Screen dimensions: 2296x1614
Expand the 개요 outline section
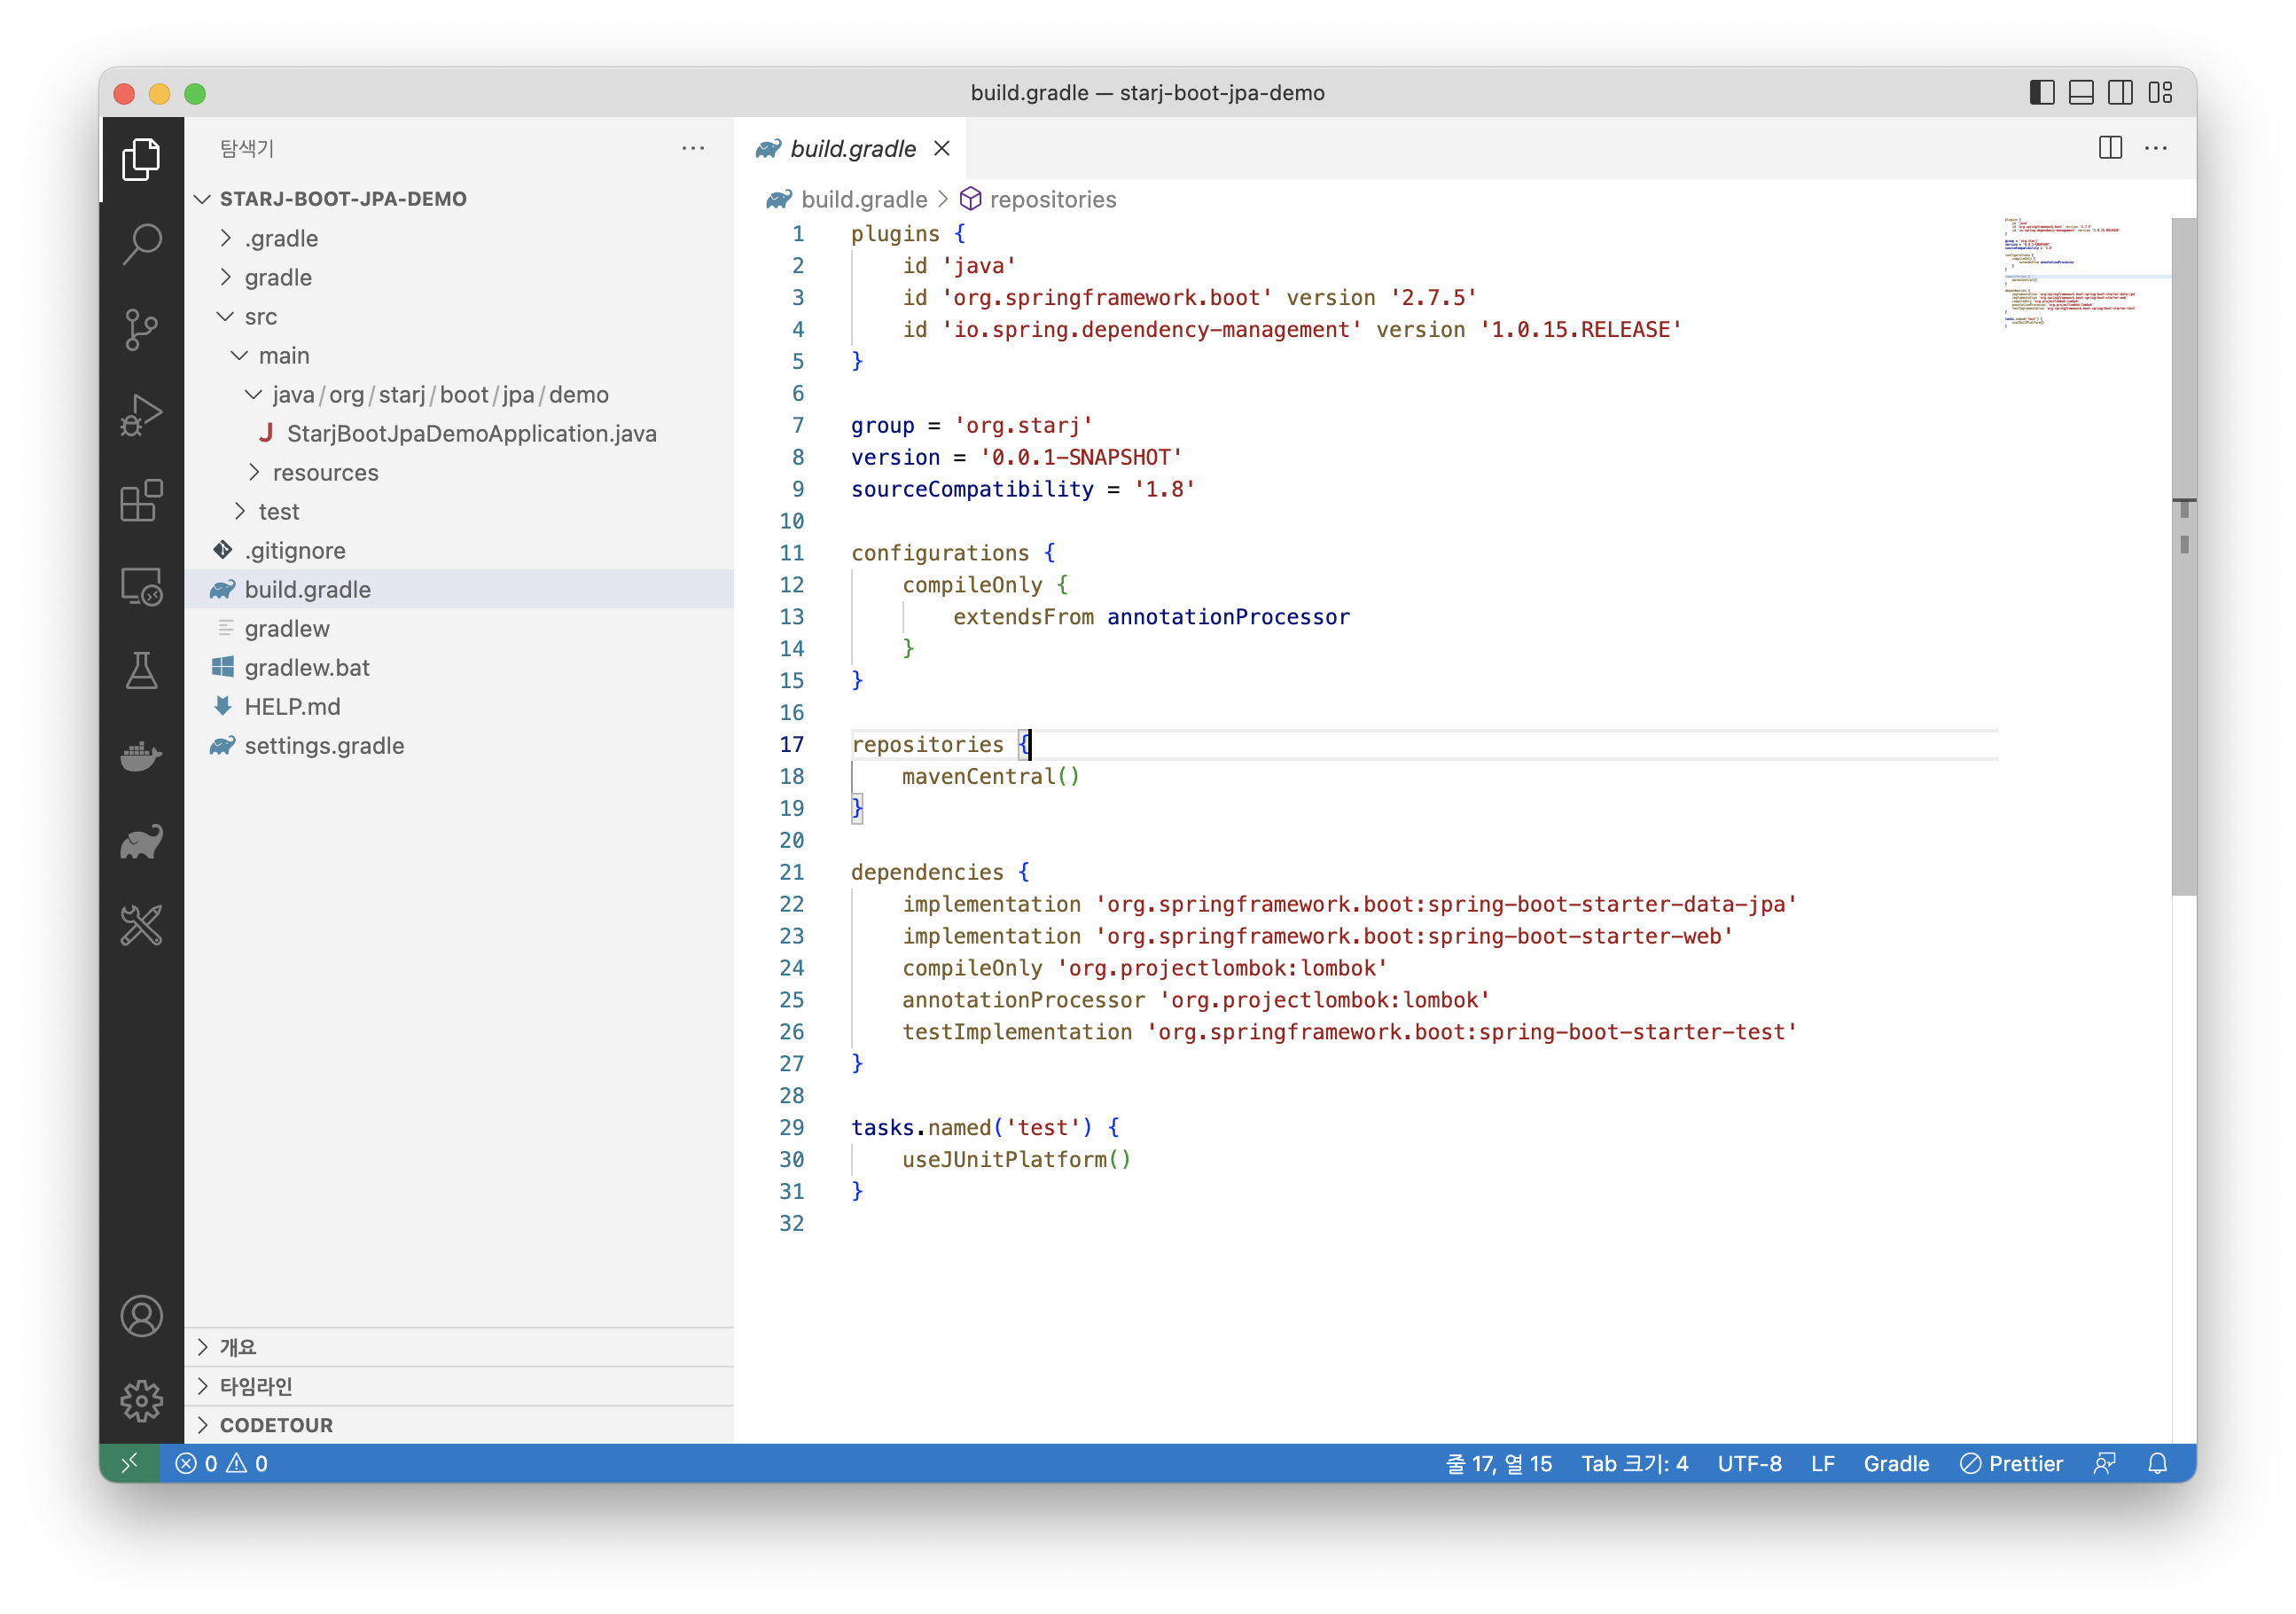460,1347
